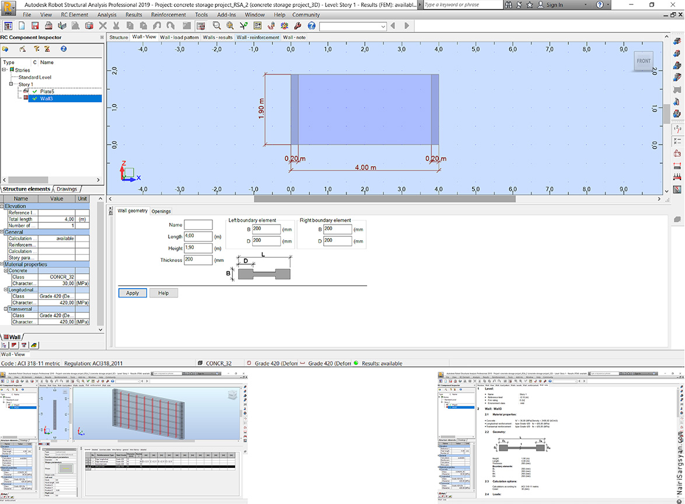Click the FRONT view cube face
This screenshot has width=685, height=504.
(x=644, y=61)
